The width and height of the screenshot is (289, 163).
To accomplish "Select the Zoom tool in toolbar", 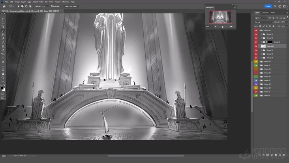I will click(3, 78).
